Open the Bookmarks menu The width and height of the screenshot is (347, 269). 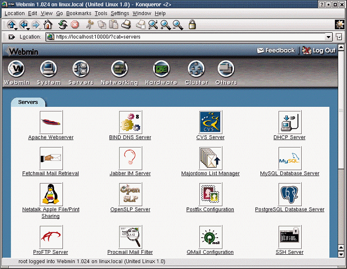[x=79, y=13]
